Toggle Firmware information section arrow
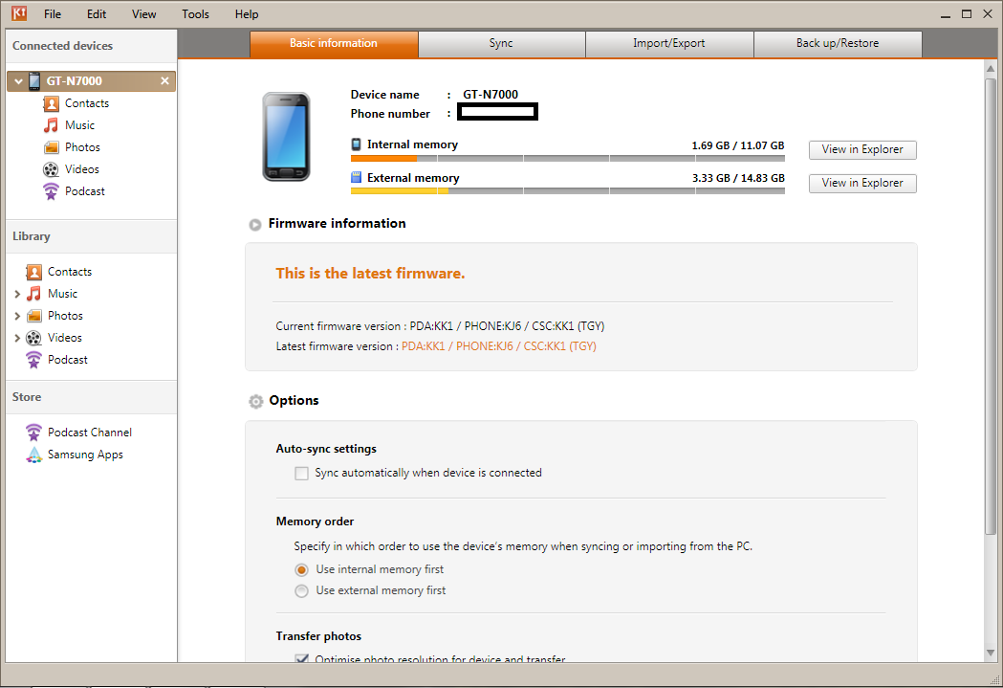This screenshot has width=1003, height=688. coord(255,225)
